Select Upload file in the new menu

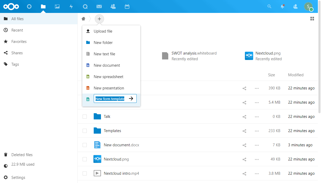tap(103, 31)
